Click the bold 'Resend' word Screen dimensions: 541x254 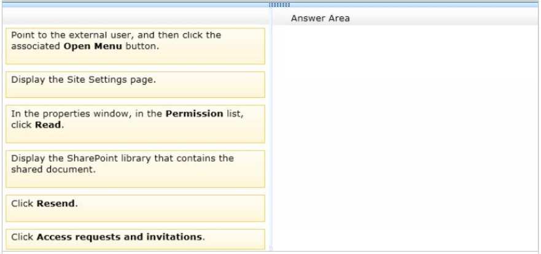pyautogui.click(x=55, y=203)
